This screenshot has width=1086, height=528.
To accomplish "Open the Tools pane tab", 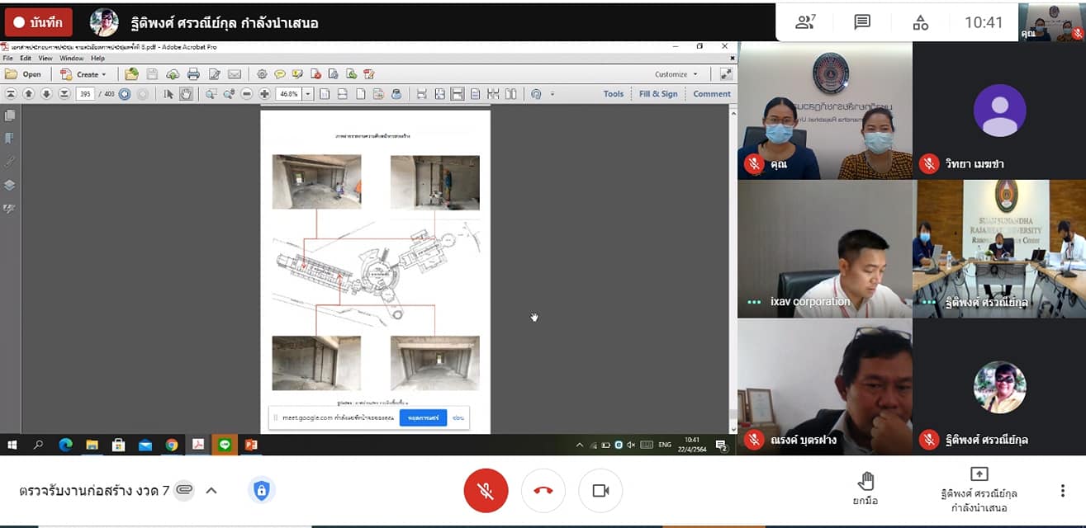I will coord(613,94).
